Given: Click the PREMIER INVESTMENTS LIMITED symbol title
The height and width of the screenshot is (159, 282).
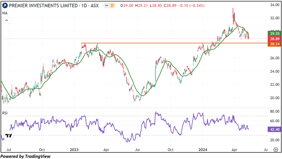Looking at the screenshot, I should point(43,6).
